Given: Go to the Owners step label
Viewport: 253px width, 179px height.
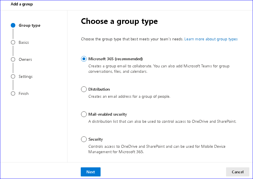Looking at the screenshot, I should click(x=25, y=59).
